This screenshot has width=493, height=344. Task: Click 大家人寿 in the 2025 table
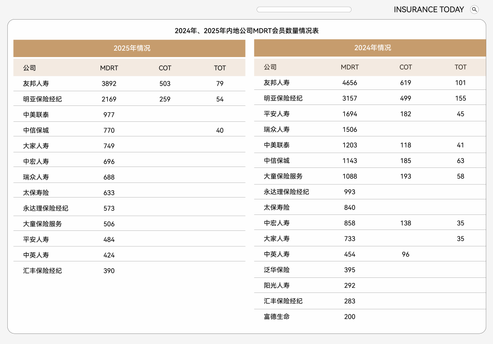[36, 146]
